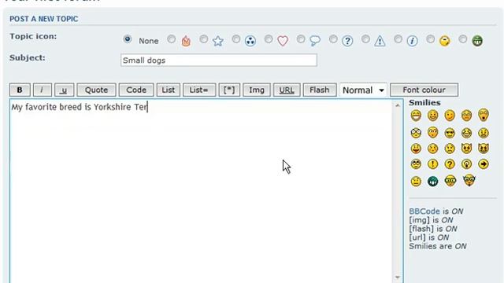This screenshot has width=504, height=283.
Task: Apply italic with the i button
Action: coord(42,90)
